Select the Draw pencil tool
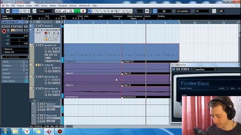Image resolution: width=241 pixels, height=135 pixels. click(119, 11)
